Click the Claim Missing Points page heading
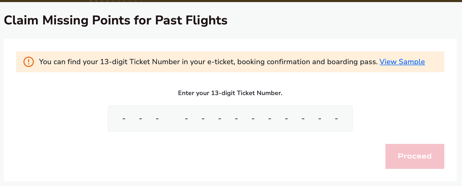Viewport: 462px width, 186px height. (116, 20)
